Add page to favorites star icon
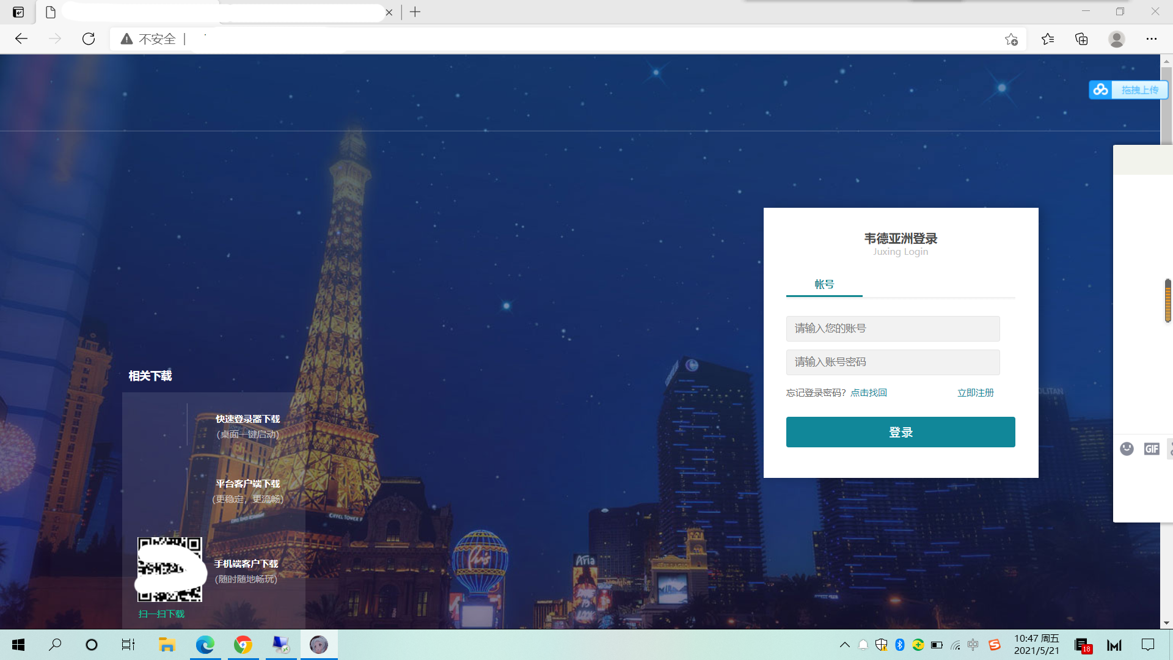The image size is (1173, 660). click(x=1011, y=39)
